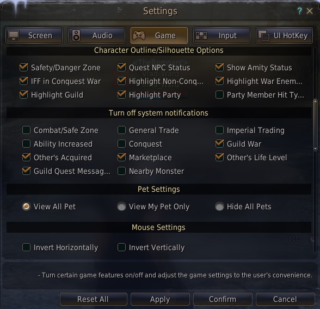This screenshot has height=309, width=320.
Task: Click the Apply button
Action: (160, 299)
